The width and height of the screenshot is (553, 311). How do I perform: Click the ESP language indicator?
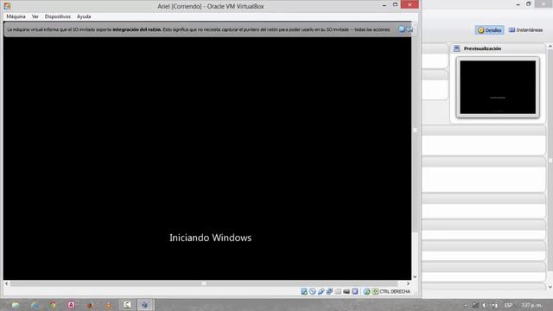point(508,305)
